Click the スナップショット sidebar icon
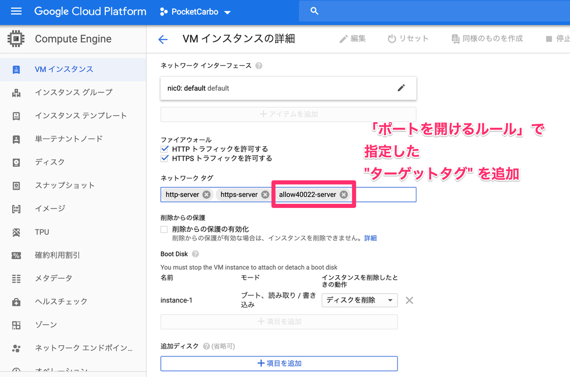 (x=16, y=186)
